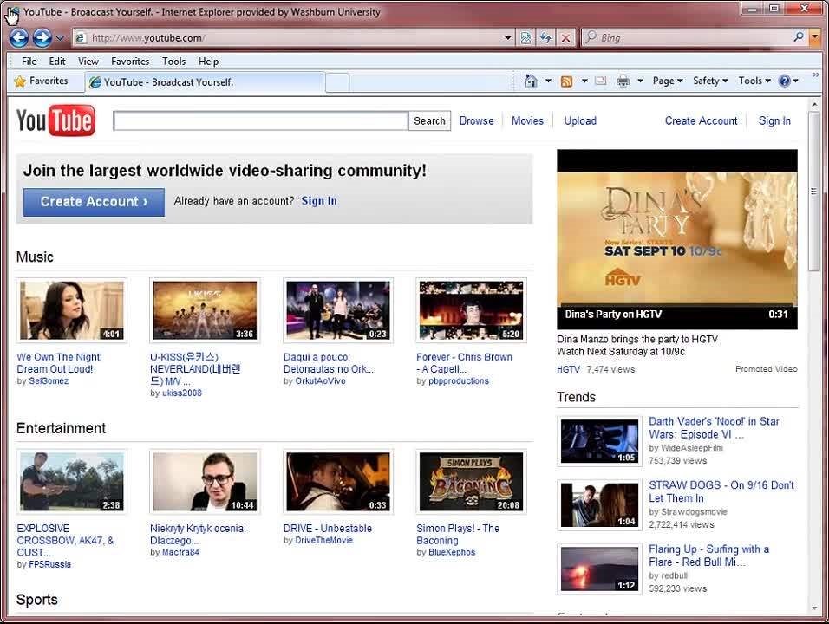Click Sign In link in header
Image resolution: width=829 pixels, height=624 pixels.
point(774,121)
